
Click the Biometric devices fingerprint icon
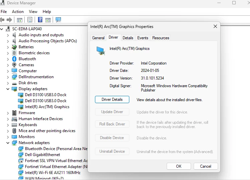click(x=14, y=53)
